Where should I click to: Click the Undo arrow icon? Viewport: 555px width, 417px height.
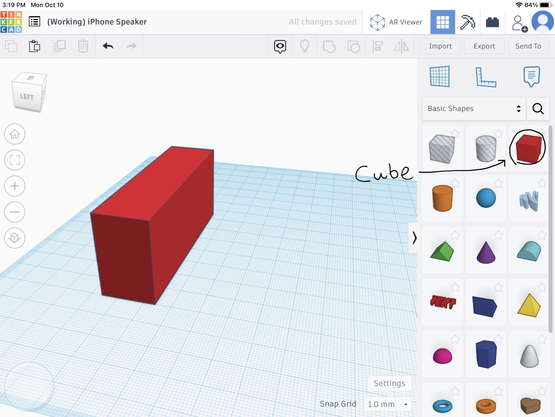click(108, 46)
